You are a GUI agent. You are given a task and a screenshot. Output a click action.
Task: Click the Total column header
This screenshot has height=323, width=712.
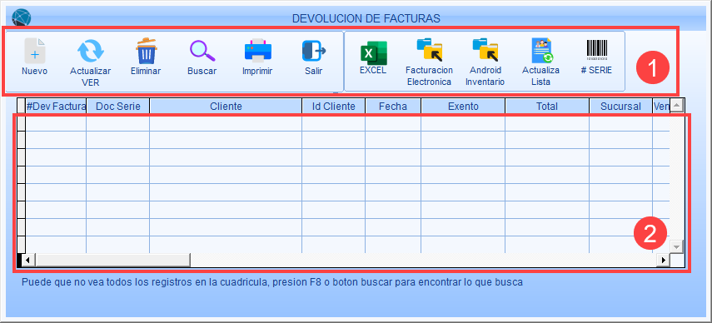point(547,107)
